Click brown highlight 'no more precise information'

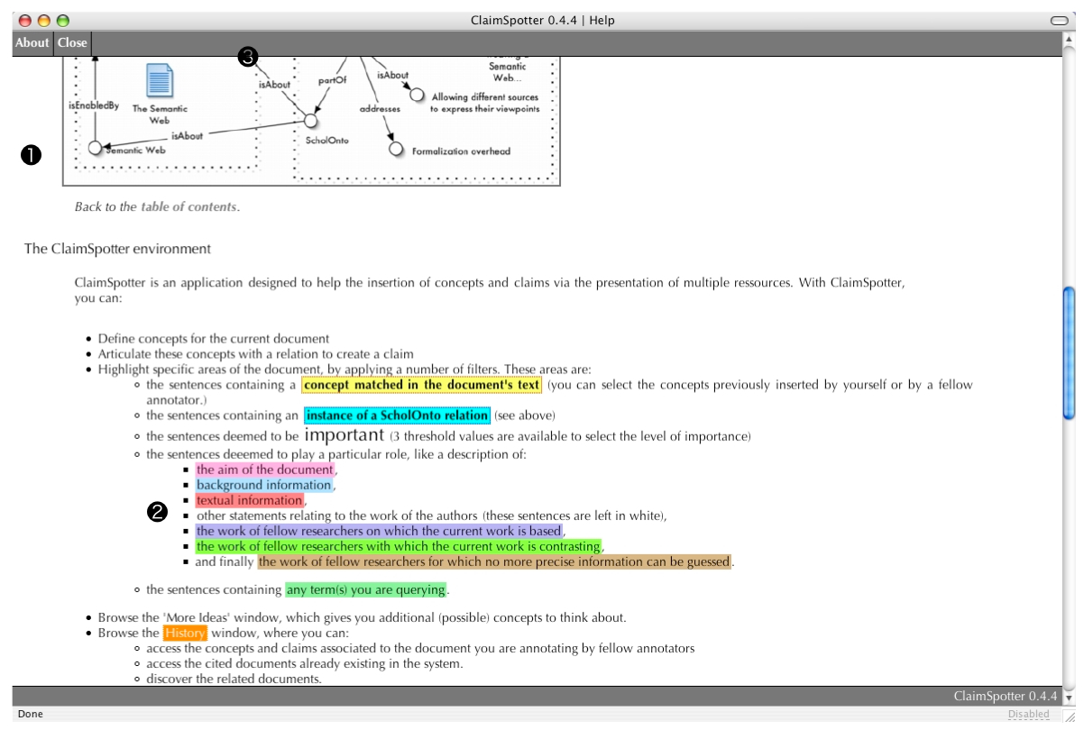(x=494, y=561)
